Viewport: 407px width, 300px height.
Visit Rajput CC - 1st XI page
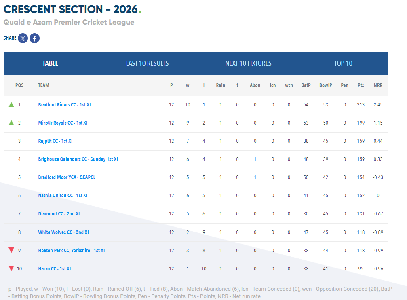click(x=55, y=141)
